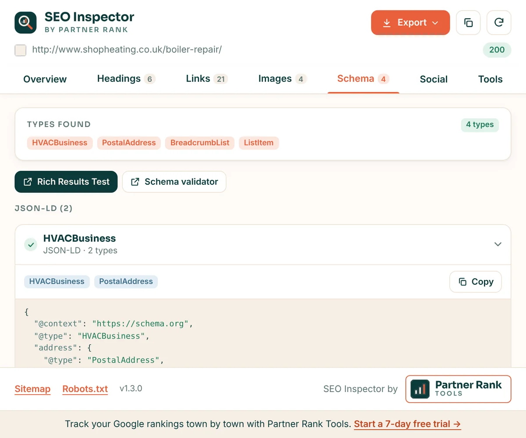Click the ListItem type tag
The height and width of the screenshot is (438, 526).
[259, 143]
